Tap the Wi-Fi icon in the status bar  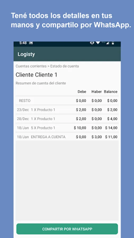[98, 43]
